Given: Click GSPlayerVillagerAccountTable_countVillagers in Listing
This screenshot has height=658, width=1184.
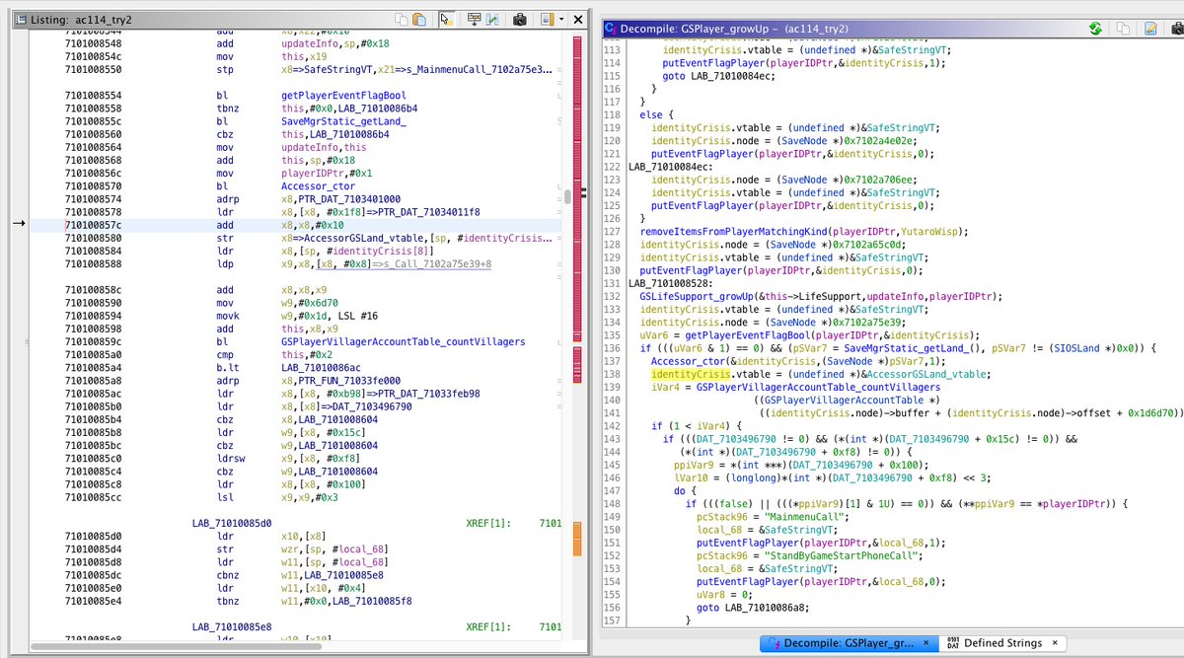Looking at the screenshot, I should 403,341.
